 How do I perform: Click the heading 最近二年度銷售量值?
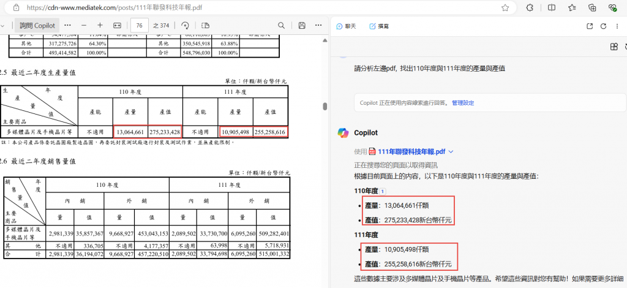coord(43,162)
